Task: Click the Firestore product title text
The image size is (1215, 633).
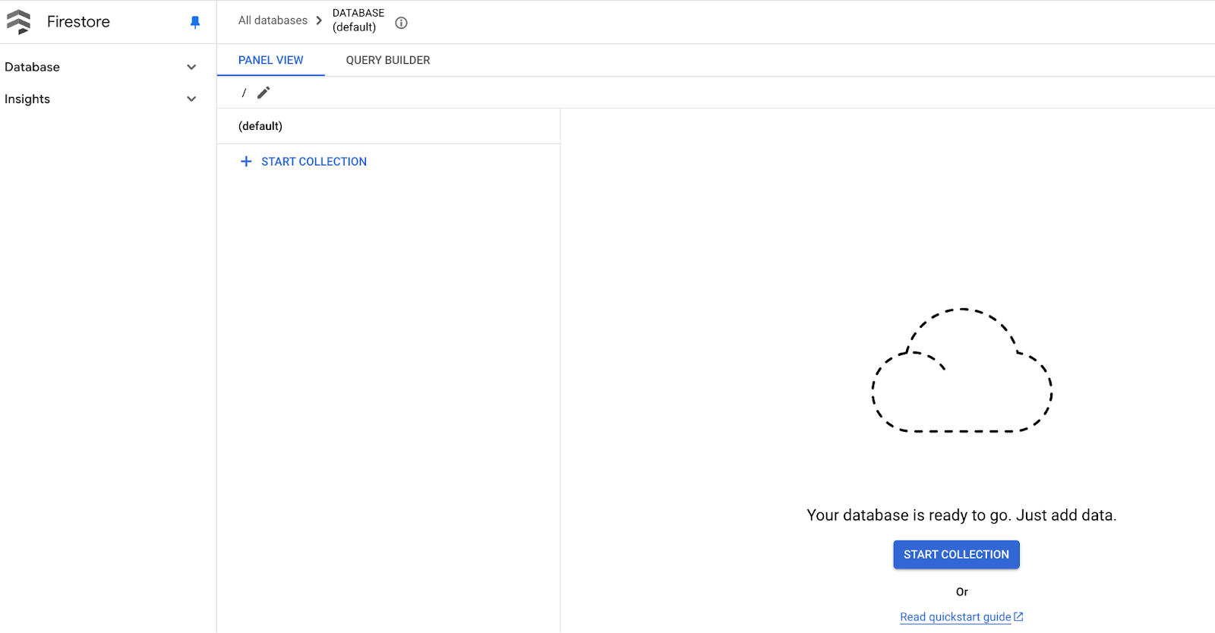Action: pos(78,22)
